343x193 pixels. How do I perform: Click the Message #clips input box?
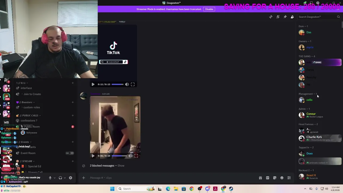pos(171,178)
